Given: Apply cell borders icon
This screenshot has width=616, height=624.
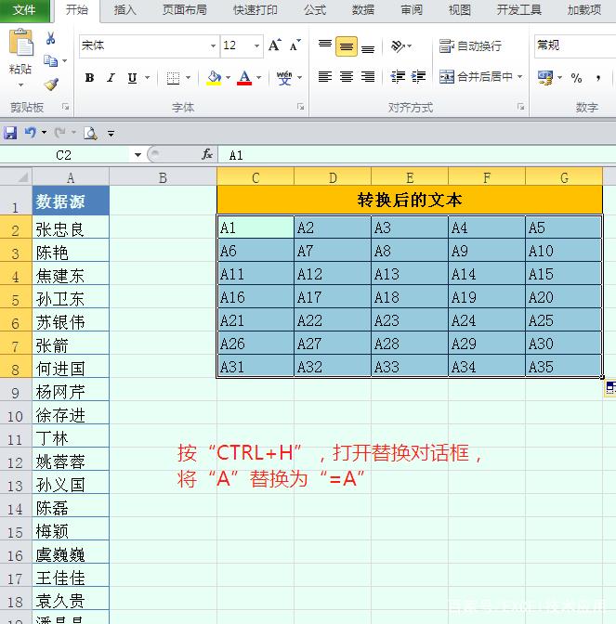Looking at the screenshot, I should click(x=173, y=78).
